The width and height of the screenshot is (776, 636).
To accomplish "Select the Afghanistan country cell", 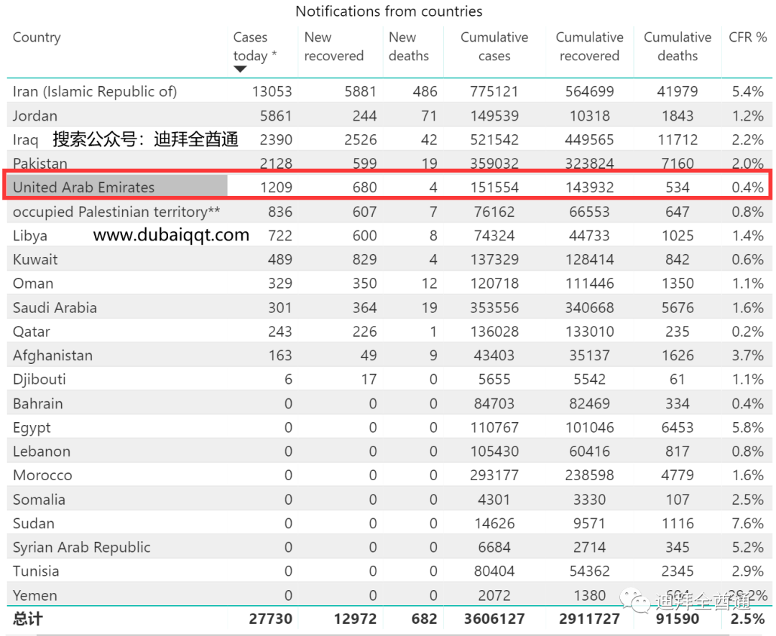I will pos(53,355).
